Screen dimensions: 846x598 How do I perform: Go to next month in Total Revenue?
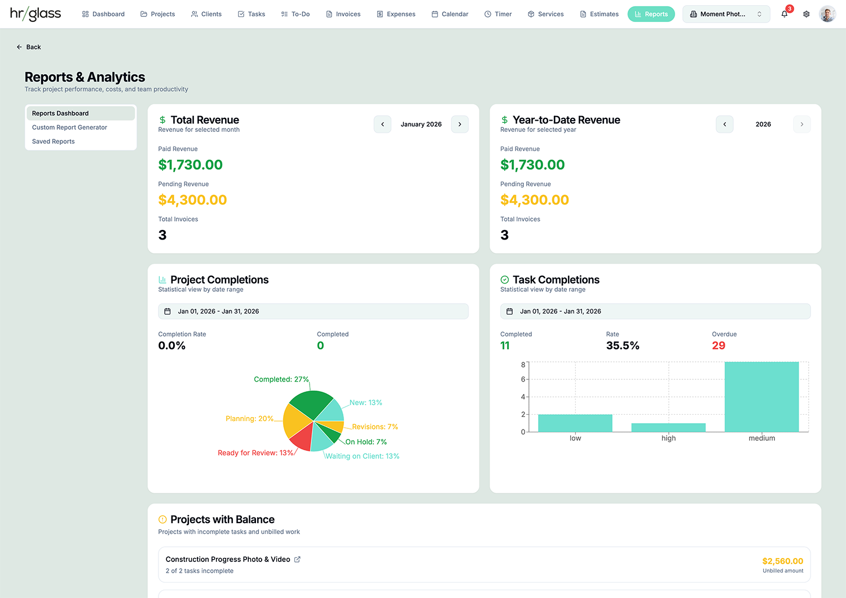pyautogui.click(x=460, y=124)
